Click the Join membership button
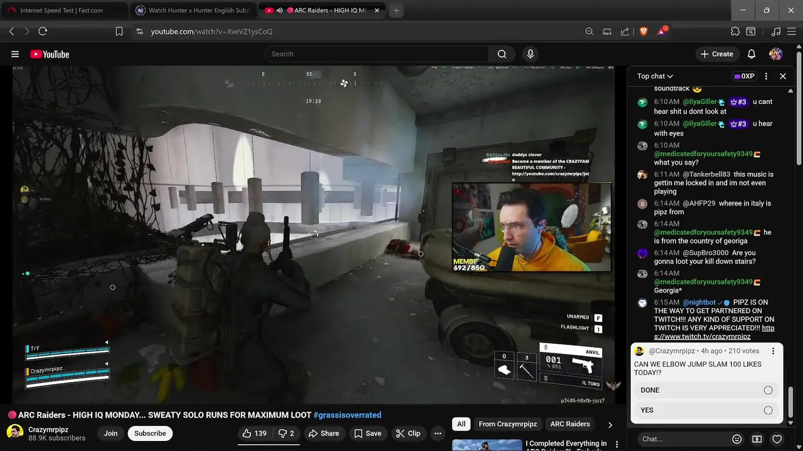This screenshot has width=803, height=451. pos(110,433)
